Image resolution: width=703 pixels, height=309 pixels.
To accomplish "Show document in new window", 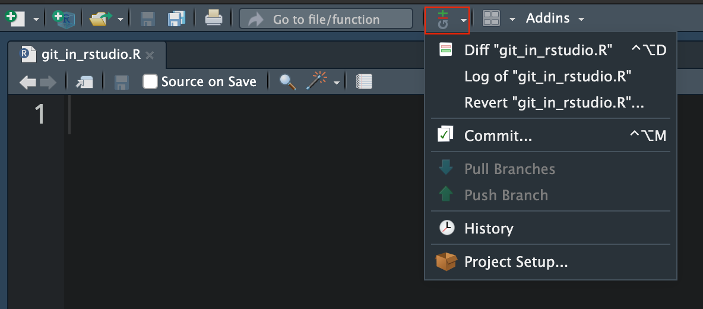I will point(85,82).
